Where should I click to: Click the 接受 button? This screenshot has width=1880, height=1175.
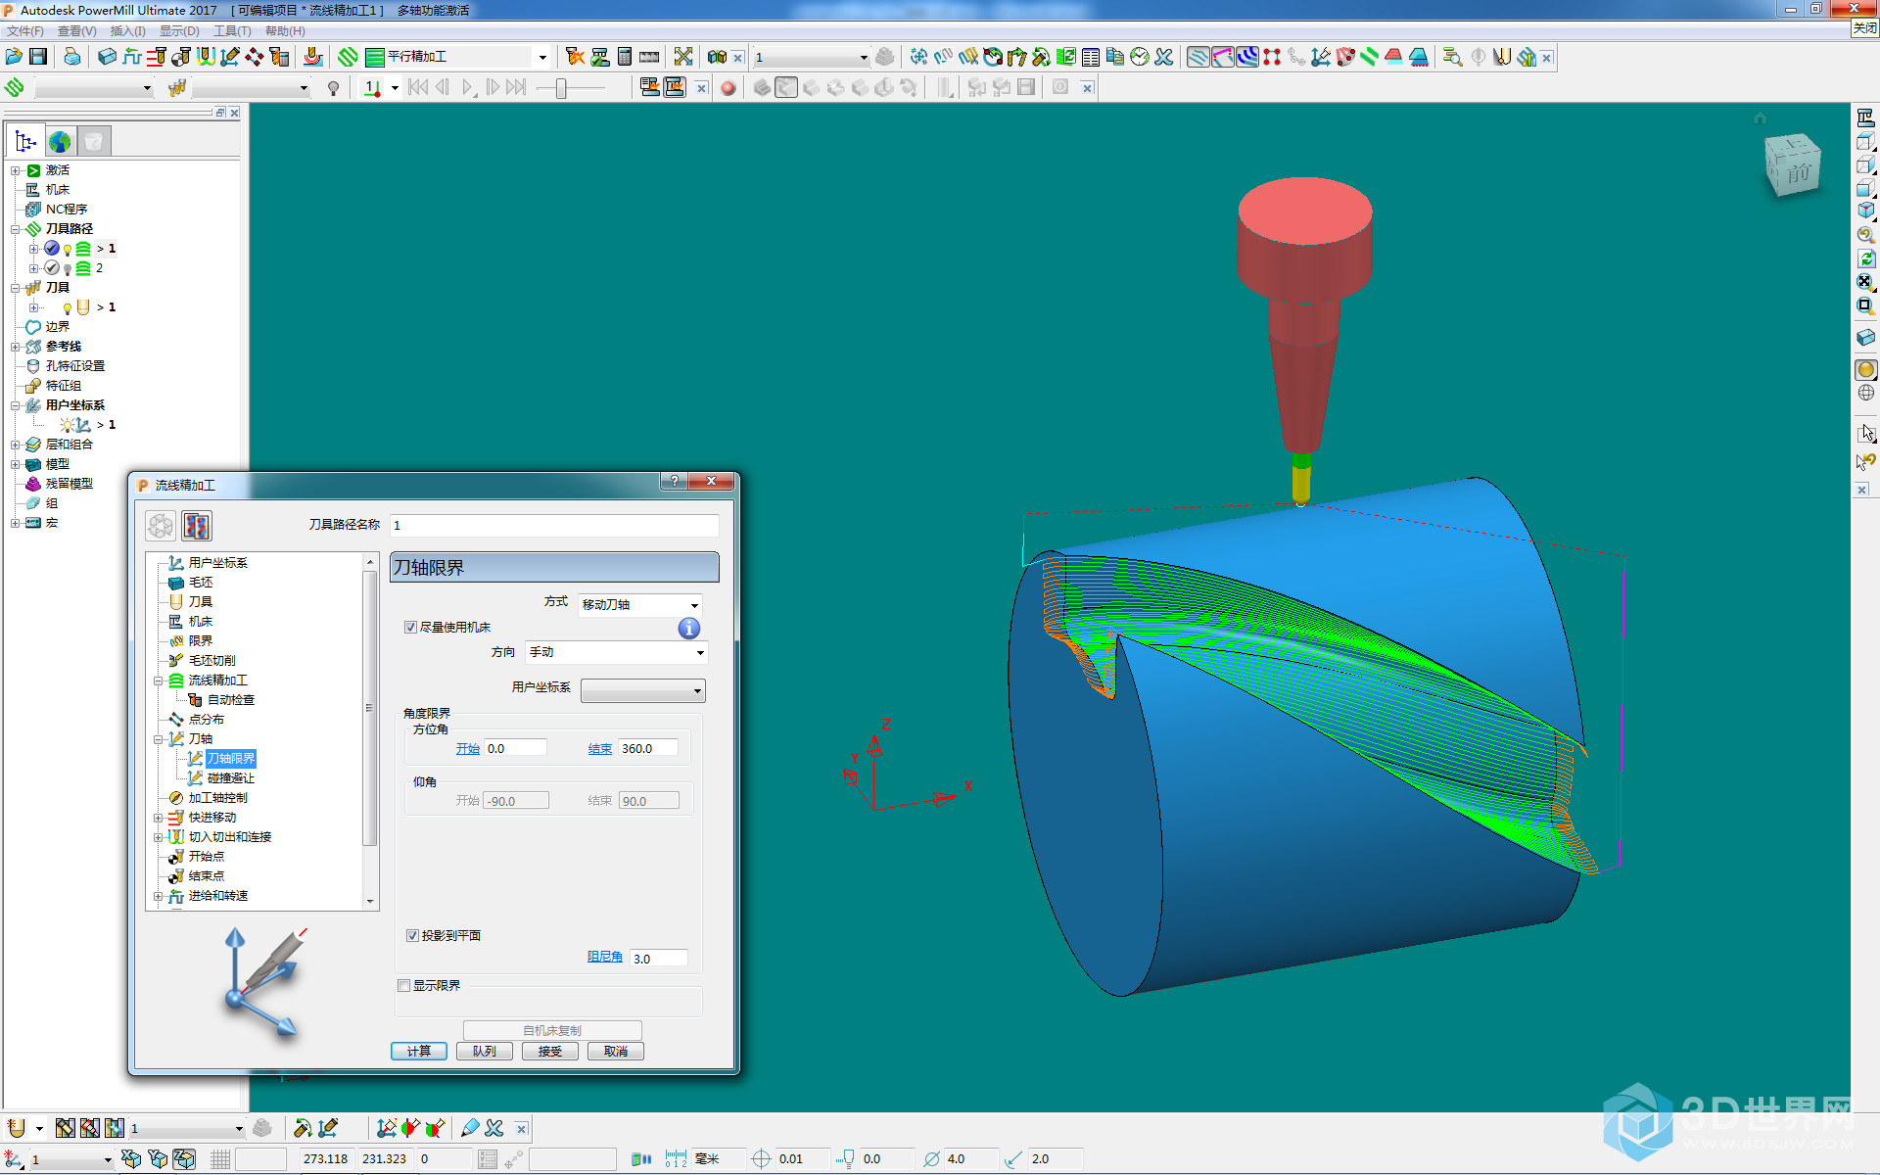550,1052
